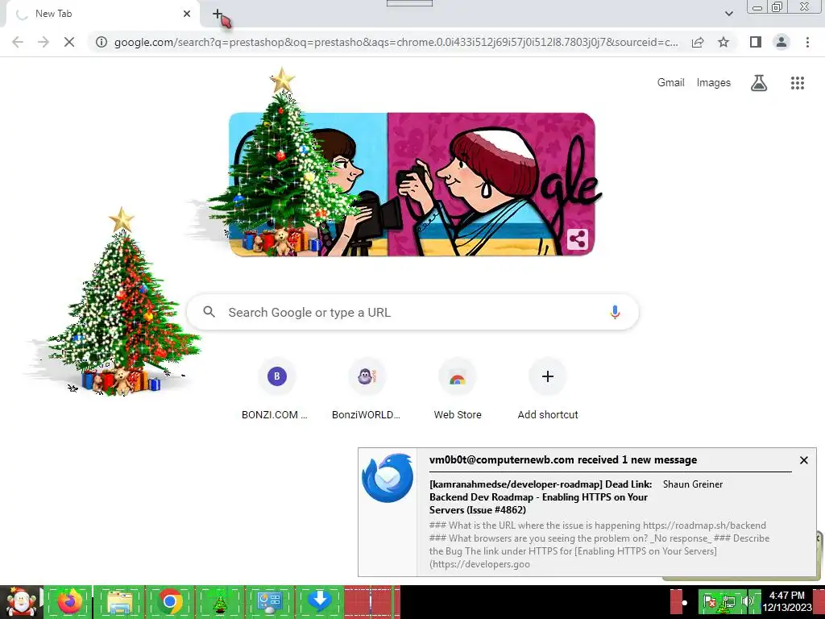Open a new tab with the plus button
Image resolution: width=825 pixels, height=619 pixels.
(218, 15)
